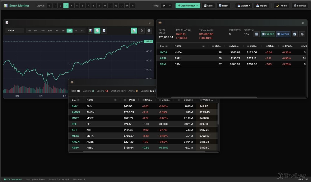Toggle the dark/light Theme button
Screen dimensions: 311x182
click(x=281, y=6)
